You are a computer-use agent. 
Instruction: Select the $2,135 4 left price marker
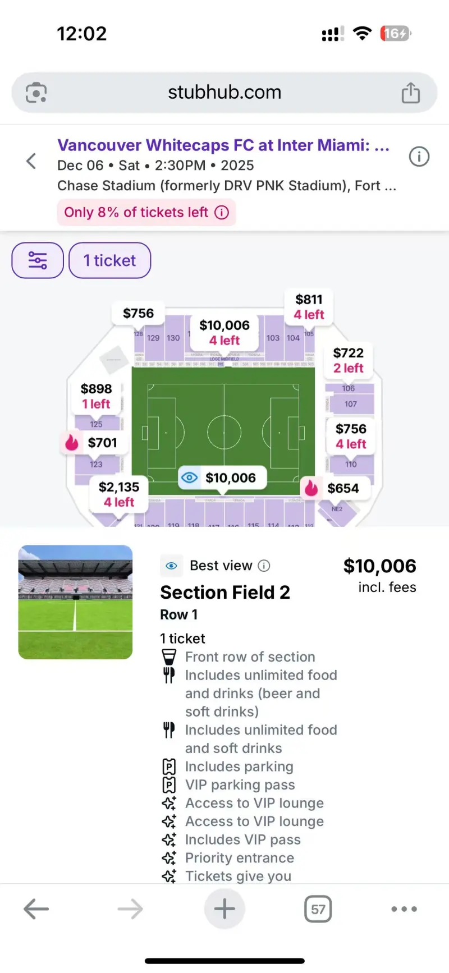point(119,494)
